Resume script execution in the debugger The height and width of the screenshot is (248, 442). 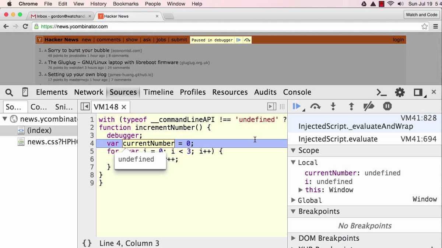coord(297,106)
